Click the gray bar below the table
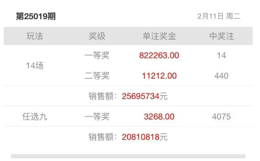260x161 pixels. 128,157
